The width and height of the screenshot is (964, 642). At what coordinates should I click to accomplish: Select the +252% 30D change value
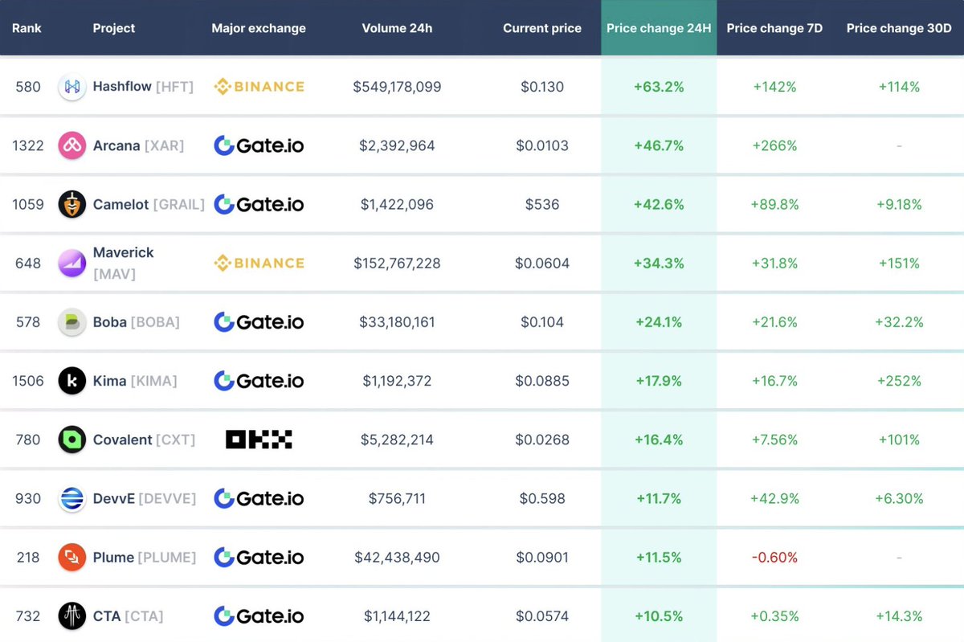pos(899,381)
